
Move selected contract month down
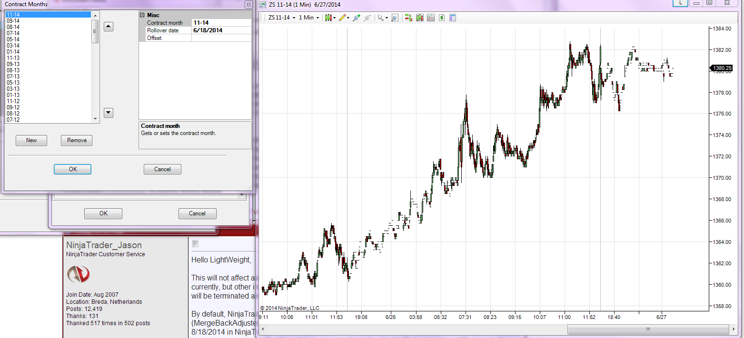[109, 113]
